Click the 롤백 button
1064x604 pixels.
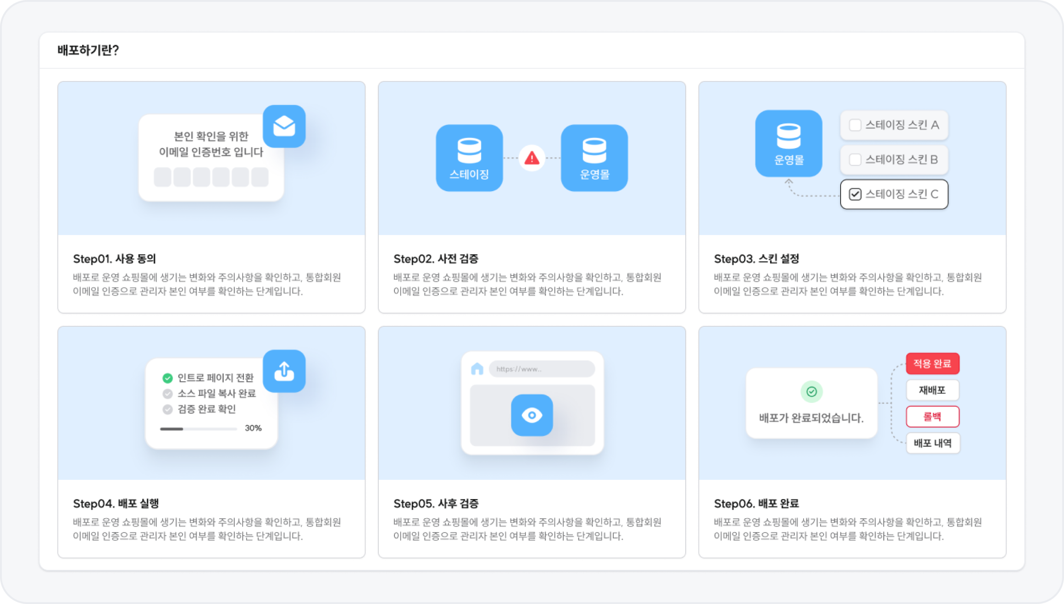click(932, 417)
